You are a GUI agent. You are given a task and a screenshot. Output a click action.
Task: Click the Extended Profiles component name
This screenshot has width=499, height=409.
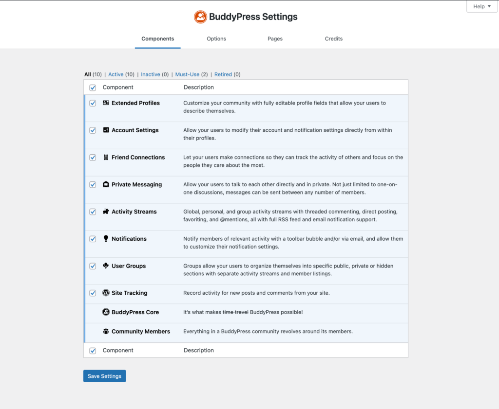point(135,103)
